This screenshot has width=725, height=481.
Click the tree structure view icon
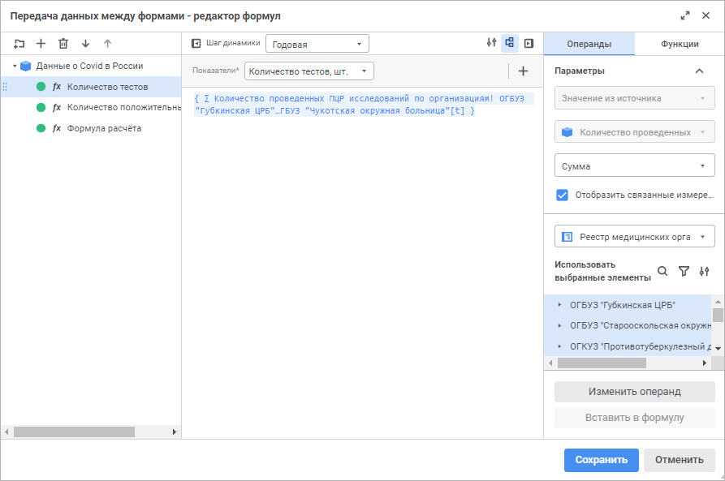510,43
